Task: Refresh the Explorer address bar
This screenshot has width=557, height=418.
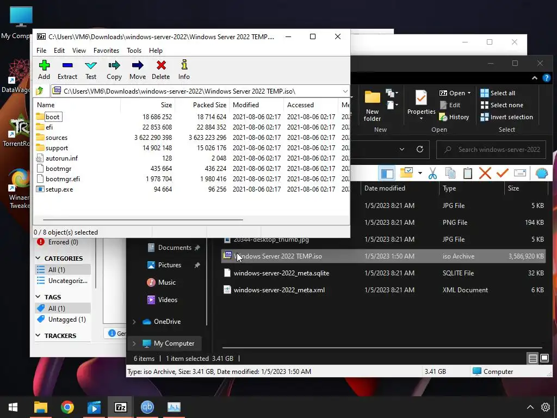Action: pos(420,149)
